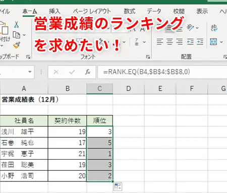The height and width of the screenshot is (193, 227).
Task: Click 荏田 聡美's rank cell showing 3
Action: [x=100, y=165]
